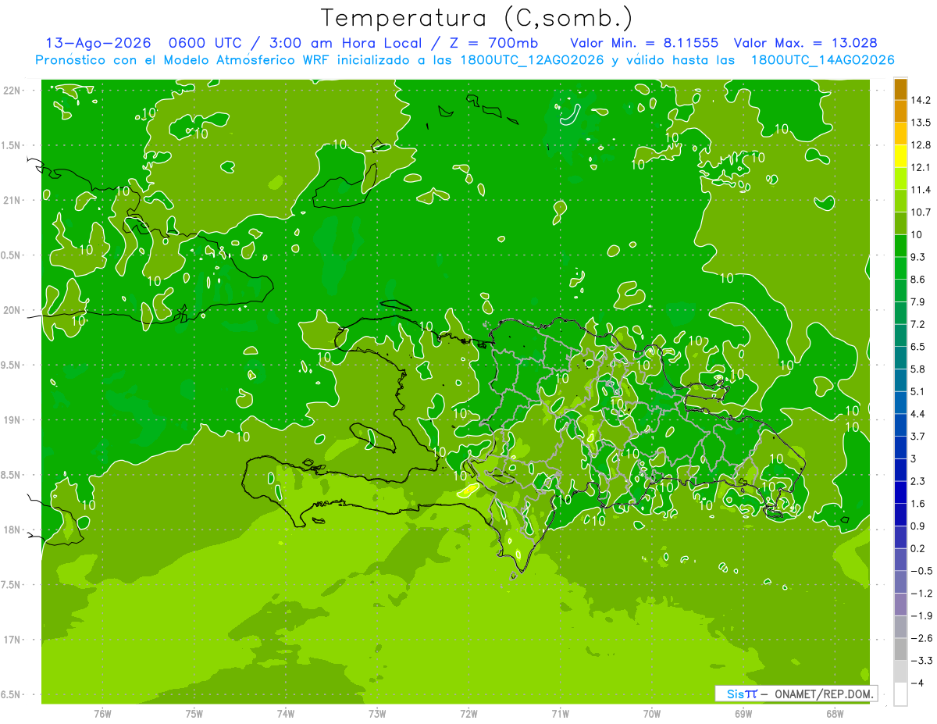Viewport: 937px width, 724px height.
Task: Click the 17N latitude axis label
Action: tap(12, 640)
